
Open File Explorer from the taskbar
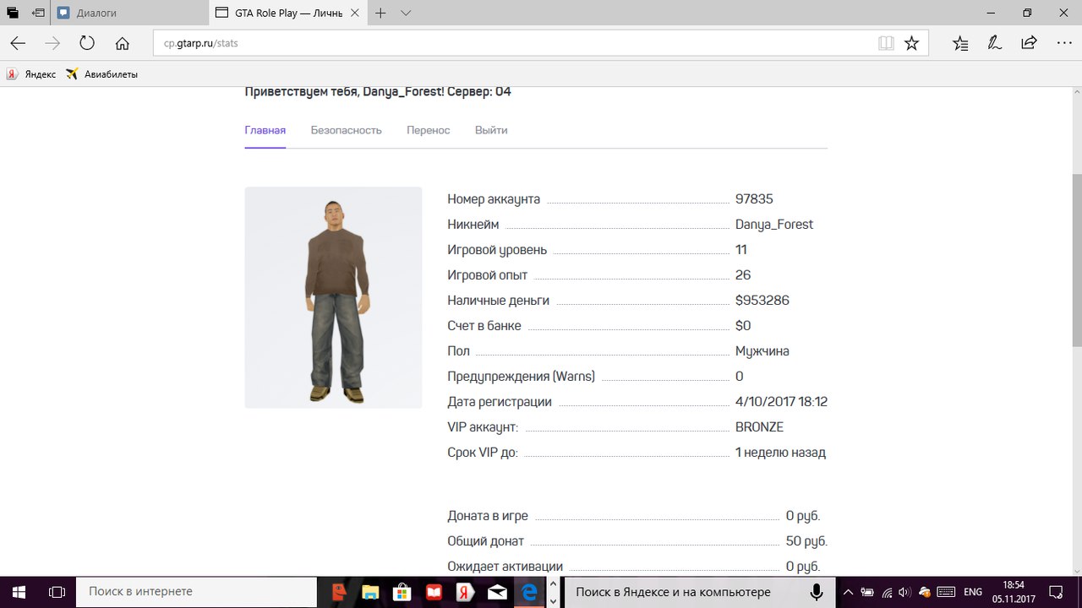point(371,592)
